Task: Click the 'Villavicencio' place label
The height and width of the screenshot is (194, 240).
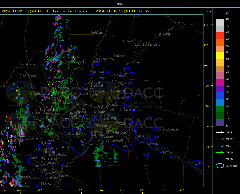Action: pyautogui.click(x=59, y=57)
